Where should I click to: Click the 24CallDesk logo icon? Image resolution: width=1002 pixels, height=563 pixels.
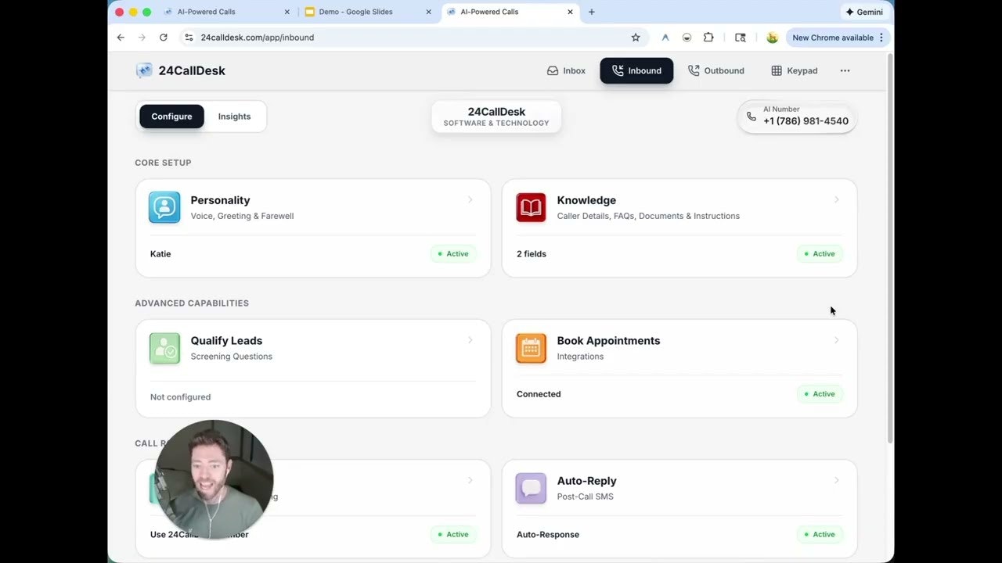click(144, 70)
